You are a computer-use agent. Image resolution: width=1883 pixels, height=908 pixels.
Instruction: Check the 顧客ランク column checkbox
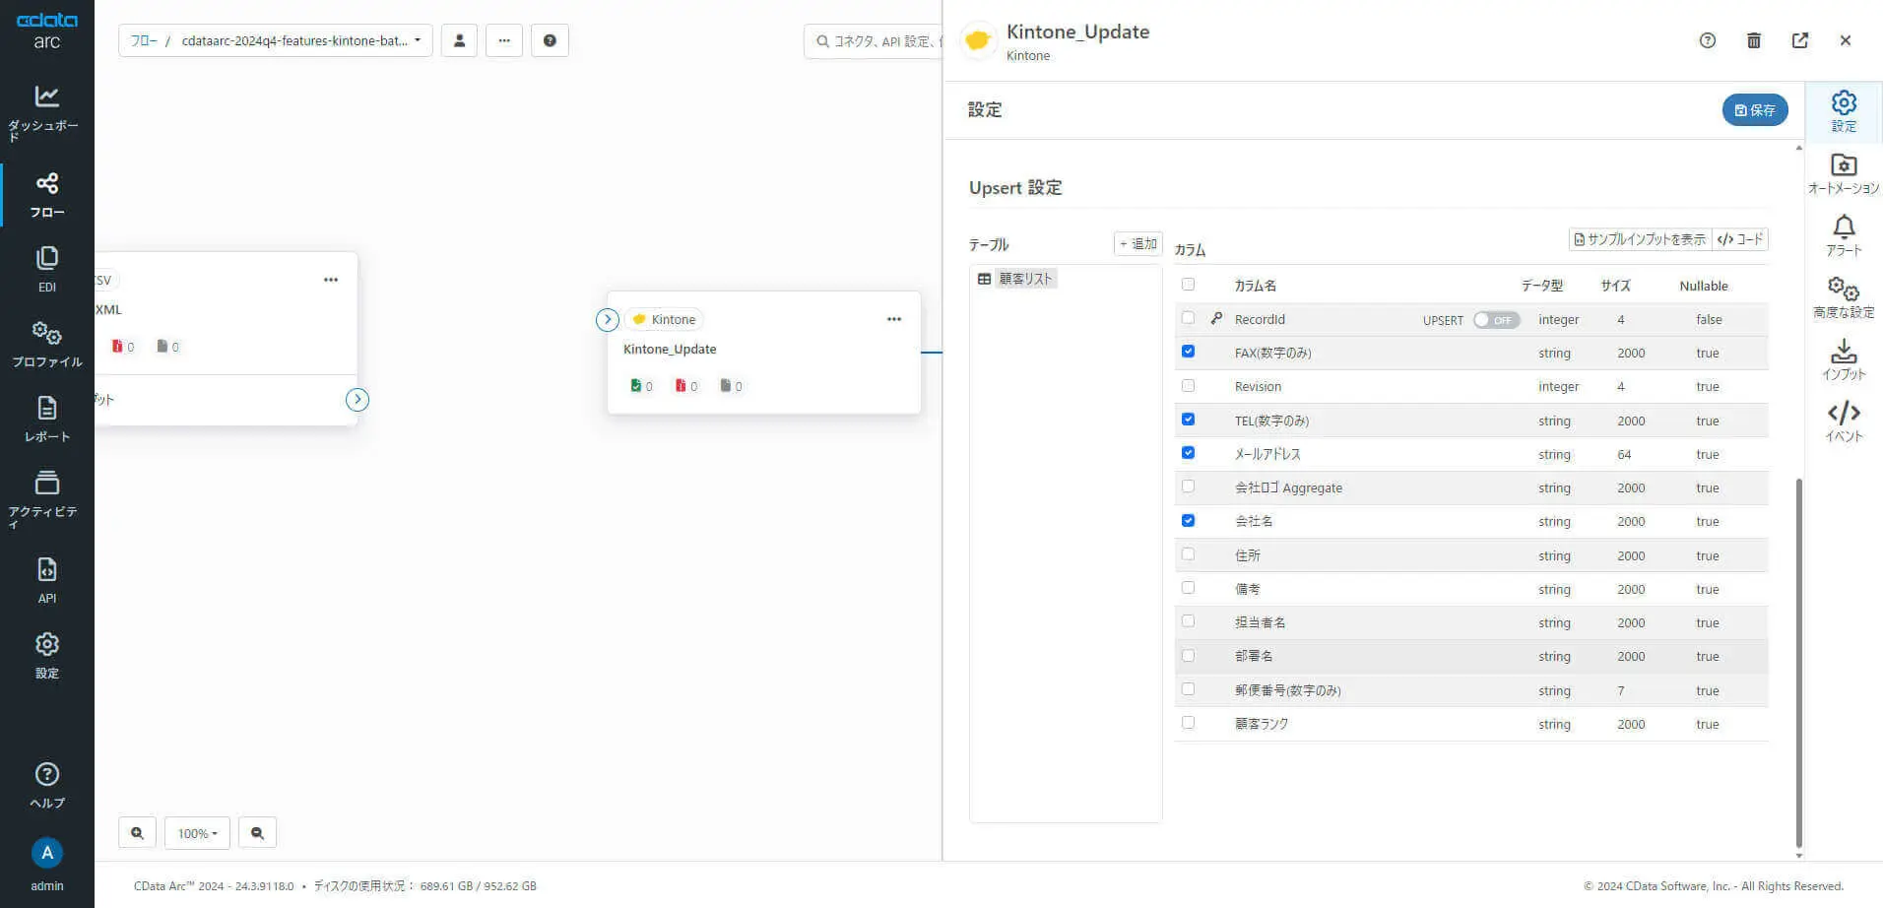click(x=1188, y=723)
